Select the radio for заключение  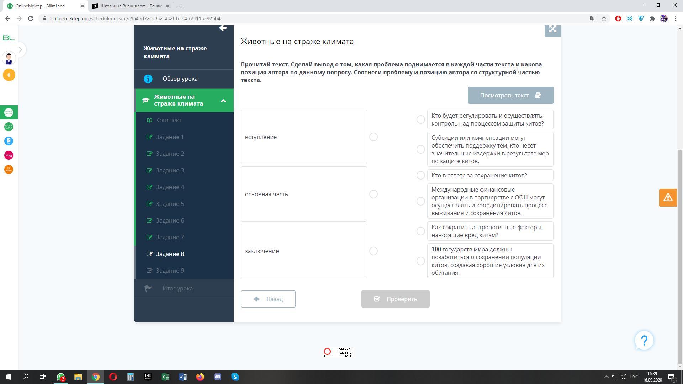point(373,251)
